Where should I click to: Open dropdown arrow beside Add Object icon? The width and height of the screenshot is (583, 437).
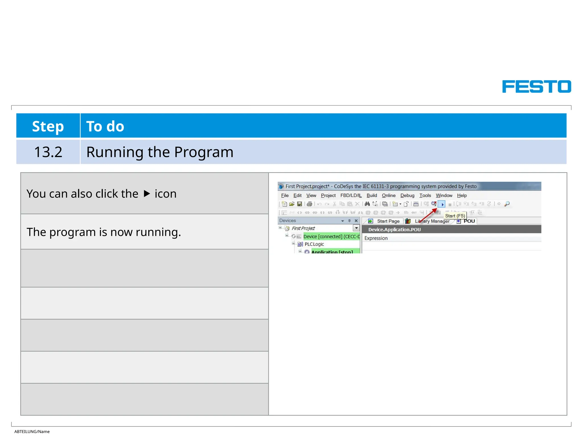coord(400,204)
